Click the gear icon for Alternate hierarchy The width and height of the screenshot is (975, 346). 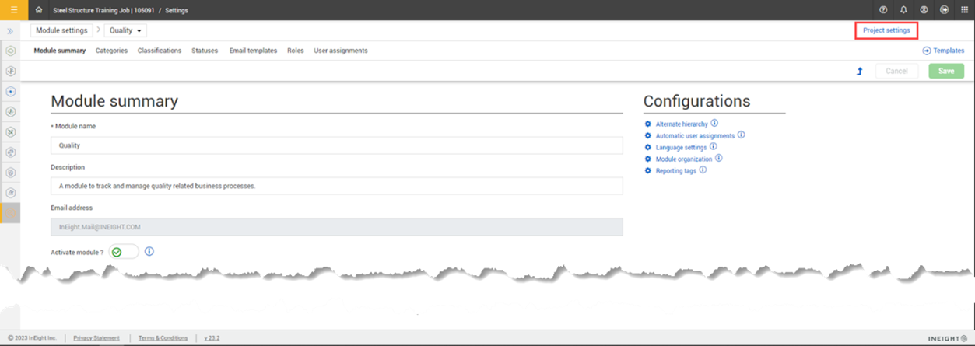(648, 124)
